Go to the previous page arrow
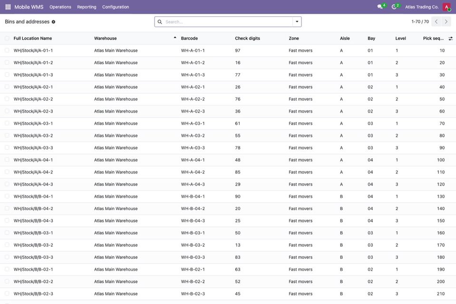 tap(436, 21)
